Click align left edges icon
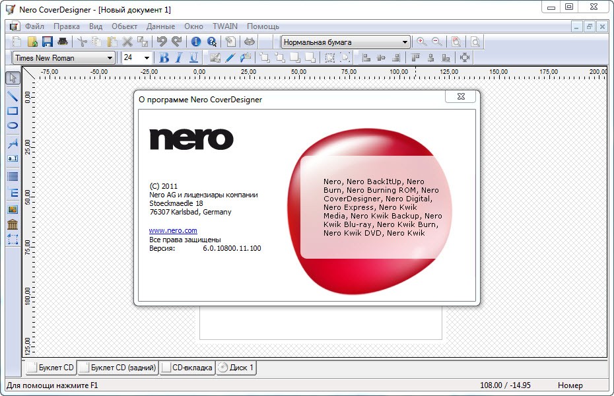This screenshot has height=396, width=614. tap(366, 57)
